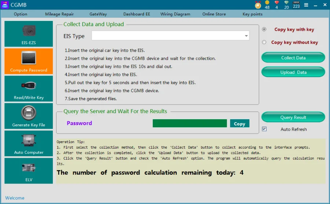Click the Collect Data button
Image resolution: width=330 pixels, height=204 pixels.
293,58
